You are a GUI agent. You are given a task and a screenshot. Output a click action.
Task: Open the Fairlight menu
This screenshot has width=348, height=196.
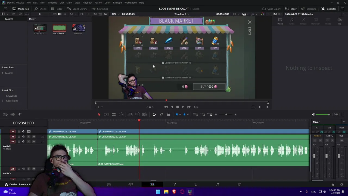point(117,2)
